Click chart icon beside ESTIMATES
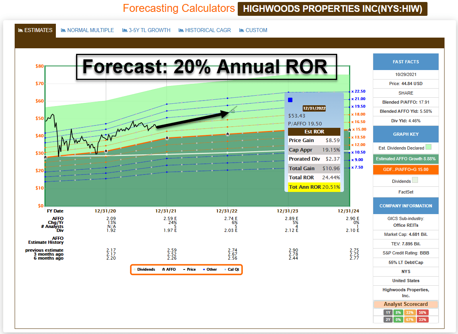The image size is (458, 334). pyautogui.click(x=21, y=30)
